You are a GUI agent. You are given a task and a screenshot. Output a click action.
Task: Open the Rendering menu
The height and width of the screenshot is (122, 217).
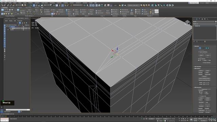coord(52,3)
